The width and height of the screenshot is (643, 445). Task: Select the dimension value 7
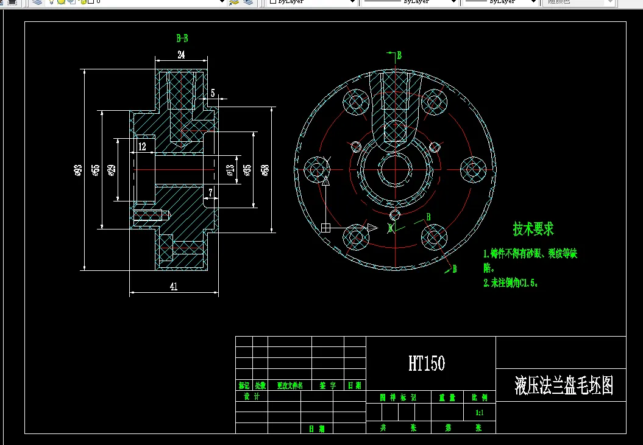click(x=211, y=192)
